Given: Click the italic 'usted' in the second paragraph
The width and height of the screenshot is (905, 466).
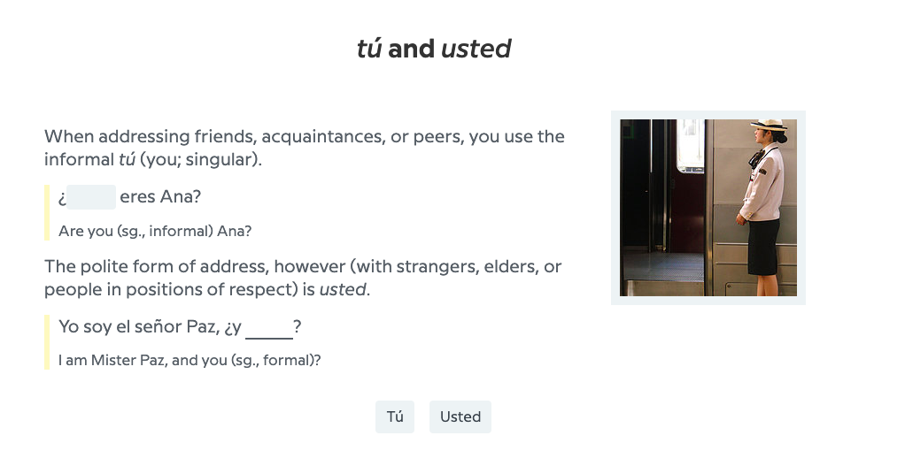Looking at the screenshot, I should [343, 289].
